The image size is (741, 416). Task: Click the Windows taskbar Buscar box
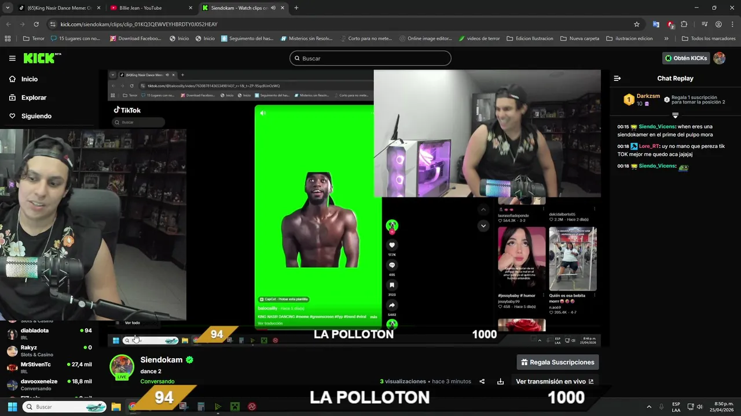click(65, 407)
